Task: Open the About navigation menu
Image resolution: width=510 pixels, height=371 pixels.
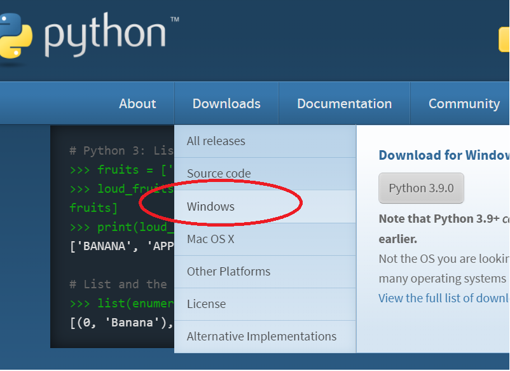Action: pyautogui.click(x=137, y=104)
